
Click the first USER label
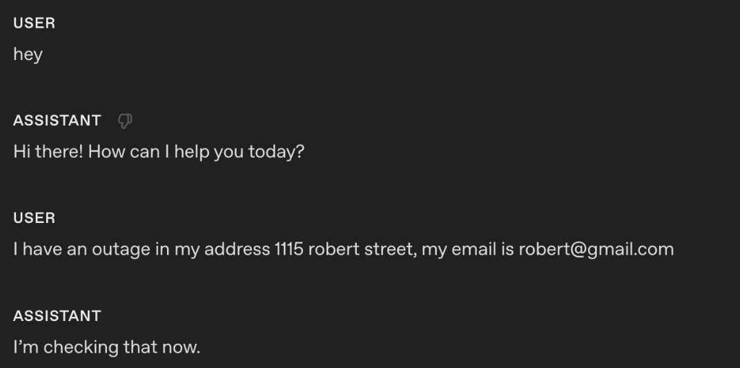pos(34,23)
